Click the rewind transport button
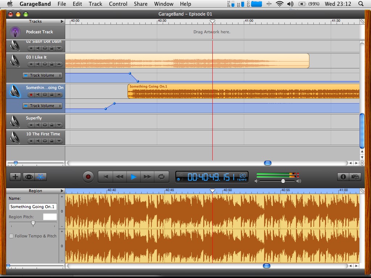 pyautogui.click(x=120, y=177)
